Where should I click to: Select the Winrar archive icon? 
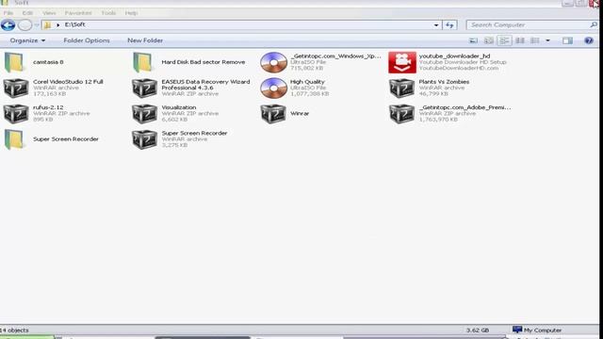tap(273, 114)
